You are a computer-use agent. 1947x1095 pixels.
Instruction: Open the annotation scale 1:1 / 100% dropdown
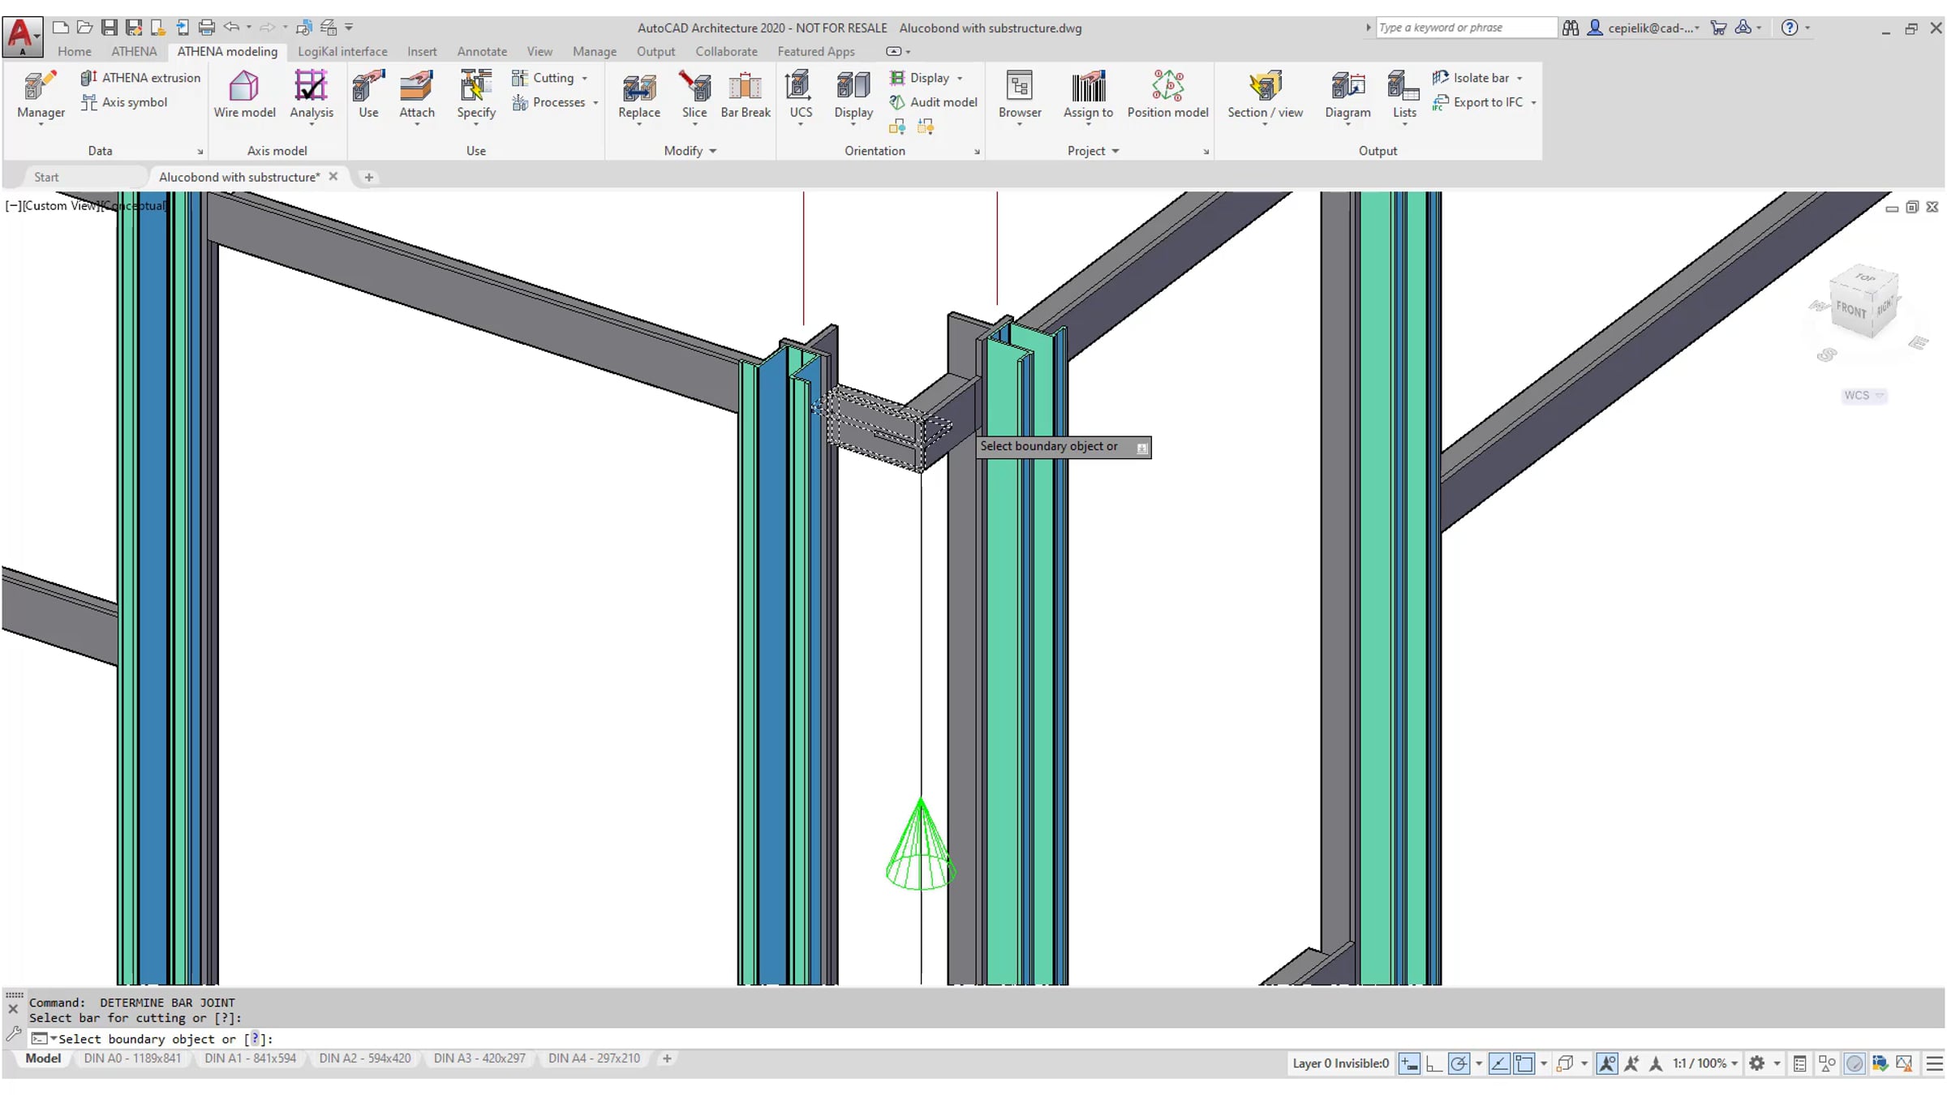point(1704,1063)
